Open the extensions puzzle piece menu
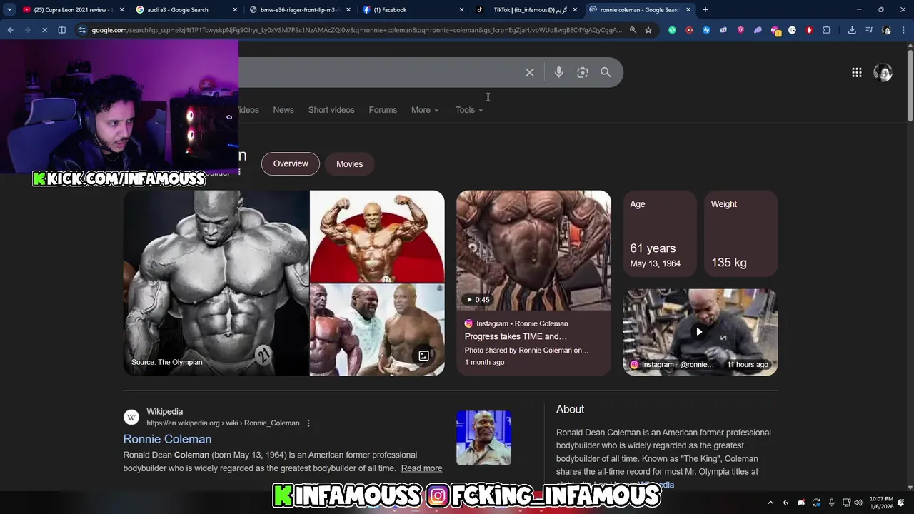This screenshot has width=914, height=514. [x=826, y=30]
